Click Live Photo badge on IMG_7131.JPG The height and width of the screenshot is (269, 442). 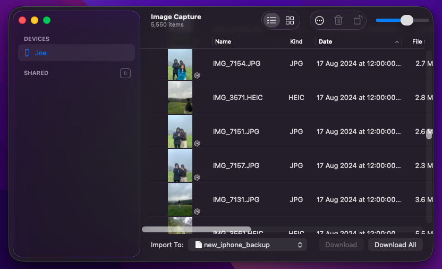click(x=197, y=212)
